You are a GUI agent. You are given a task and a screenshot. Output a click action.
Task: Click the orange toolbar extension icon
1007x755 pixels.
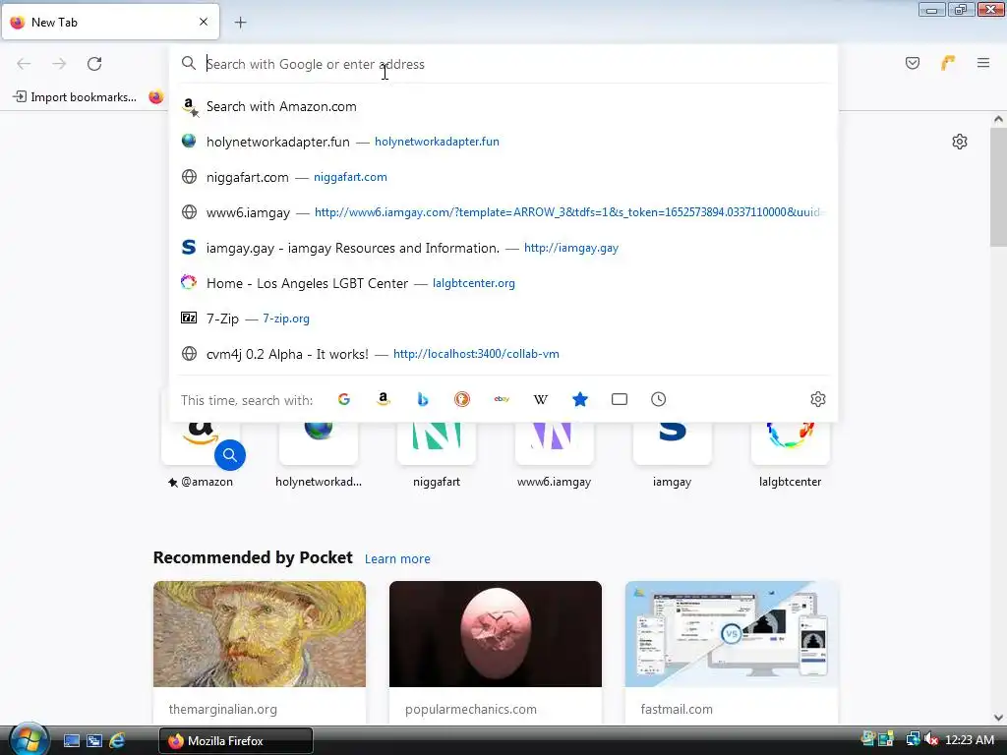pyautogui.click(x=948, y=63)
